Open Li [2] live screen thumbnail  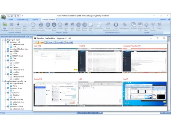pyautogui.click(x=100, y=94)
